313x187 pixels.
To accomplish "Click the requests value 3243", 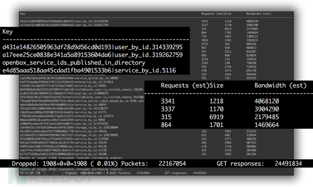I will coord(205,59).
